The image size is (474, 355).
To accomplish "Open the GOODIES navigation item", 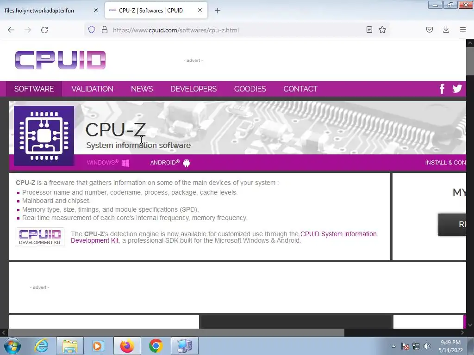I will click(x=250, y=89).
